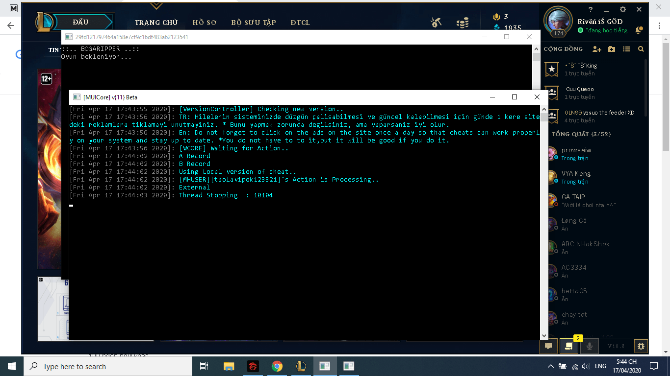Minimize the BOGARIPPER console window

[485, 37]
